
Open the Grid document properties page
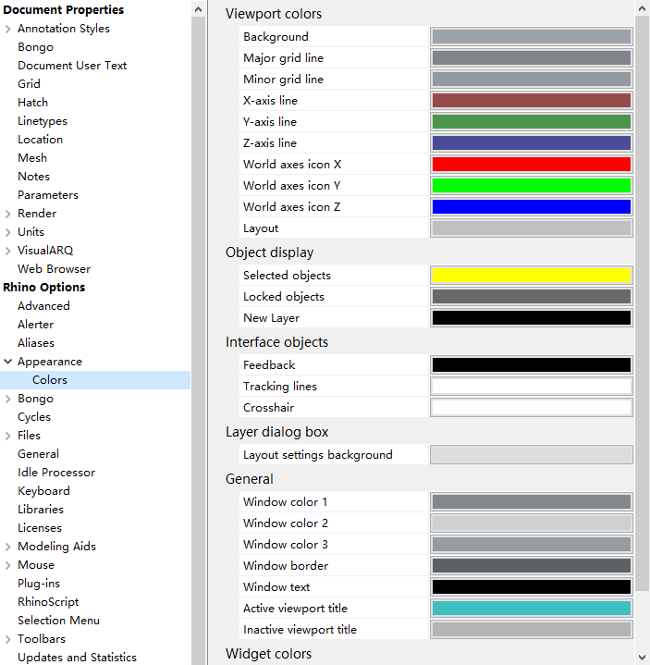point(29,84)
